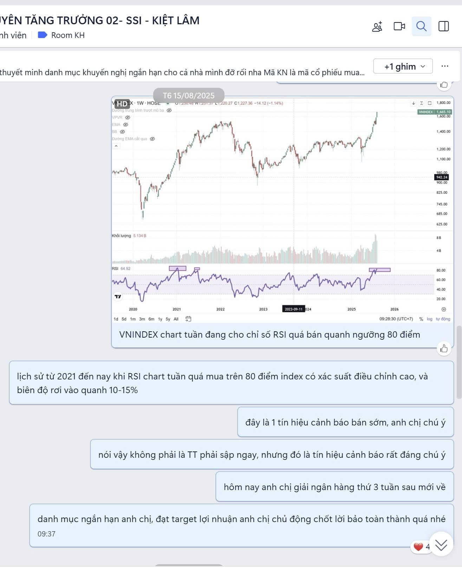Viewport: 462px width, 573px height.
Task: Like the VNINDEX chart message
Action: pos(444,349)
